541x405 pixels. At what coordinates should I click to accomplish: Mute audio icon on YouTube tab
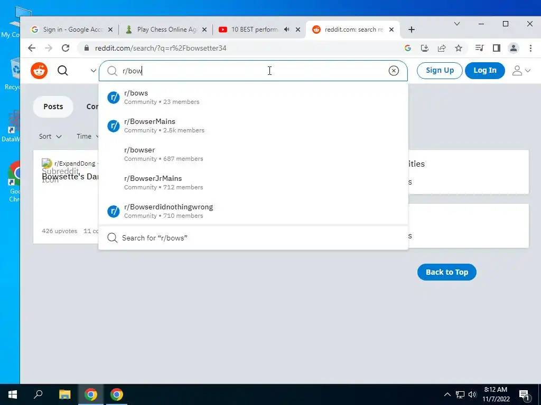coord(286,30)
